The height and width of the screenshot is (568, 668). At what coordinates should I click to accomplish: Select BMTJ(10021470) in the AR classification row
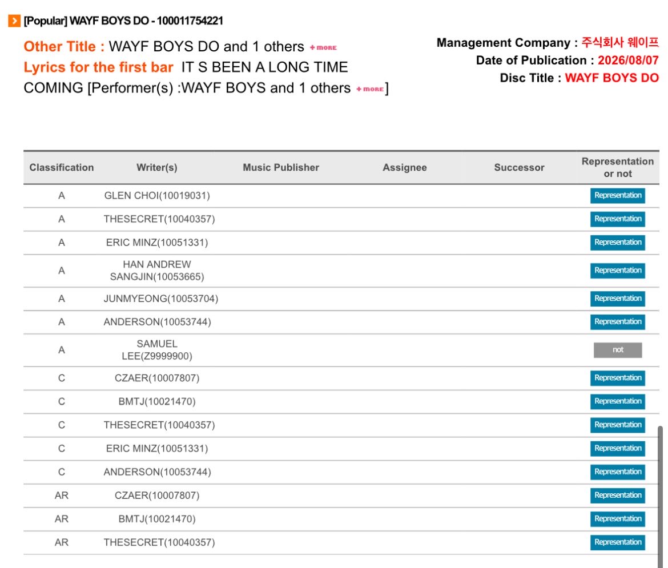[x=157, y=518]
